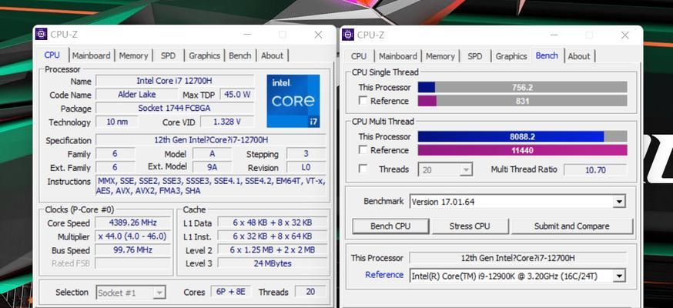Click the Threads 20 value in CPU tab
673x308 pixels.
click(x=310, y=292)
